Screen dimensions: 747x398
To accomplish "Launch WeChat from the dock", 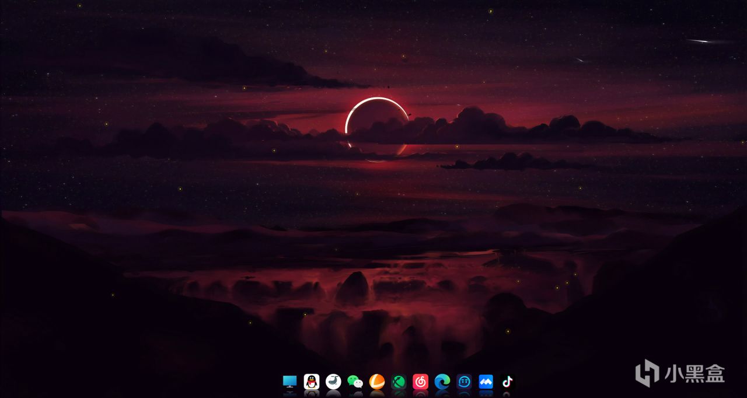I will pyautogui.click(x=355, y=382).
